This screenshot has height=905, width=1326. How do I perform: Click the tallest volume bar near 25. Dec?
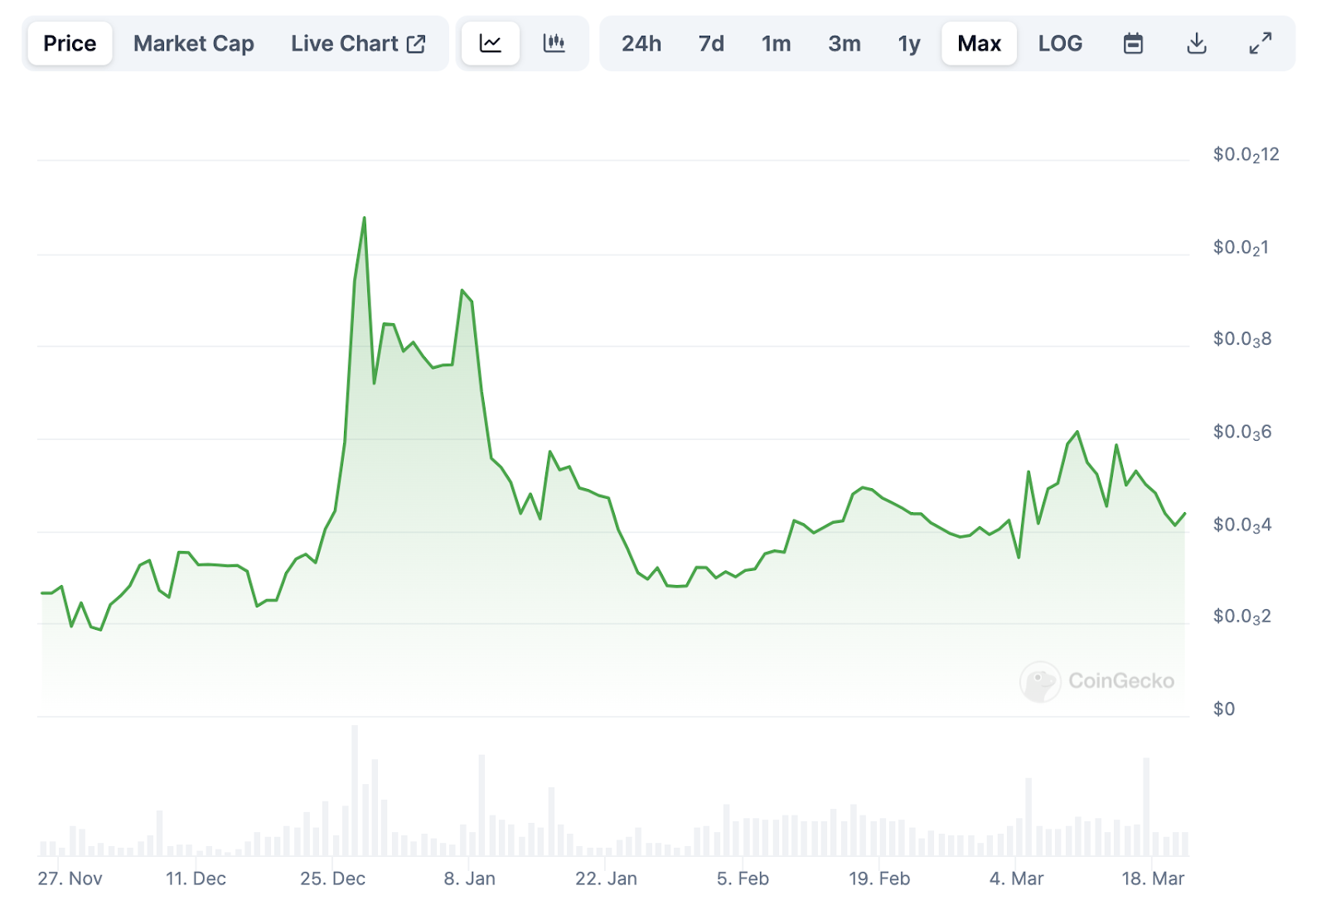[x=355, y=791]
